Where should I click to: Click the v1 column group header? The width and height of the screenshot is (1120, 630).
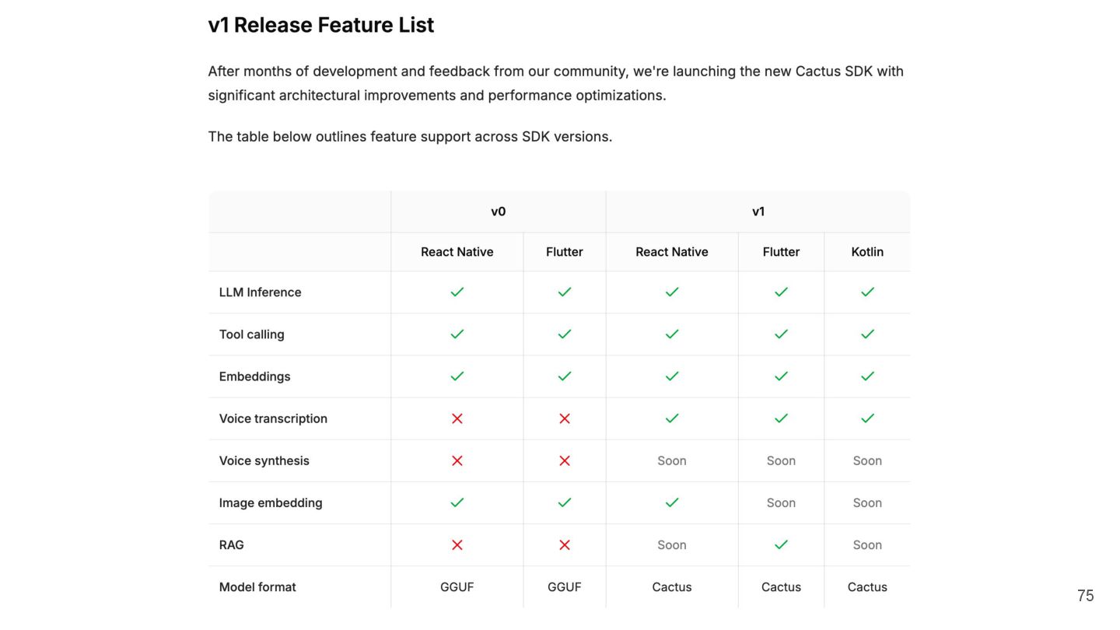(x=758, y=212)
